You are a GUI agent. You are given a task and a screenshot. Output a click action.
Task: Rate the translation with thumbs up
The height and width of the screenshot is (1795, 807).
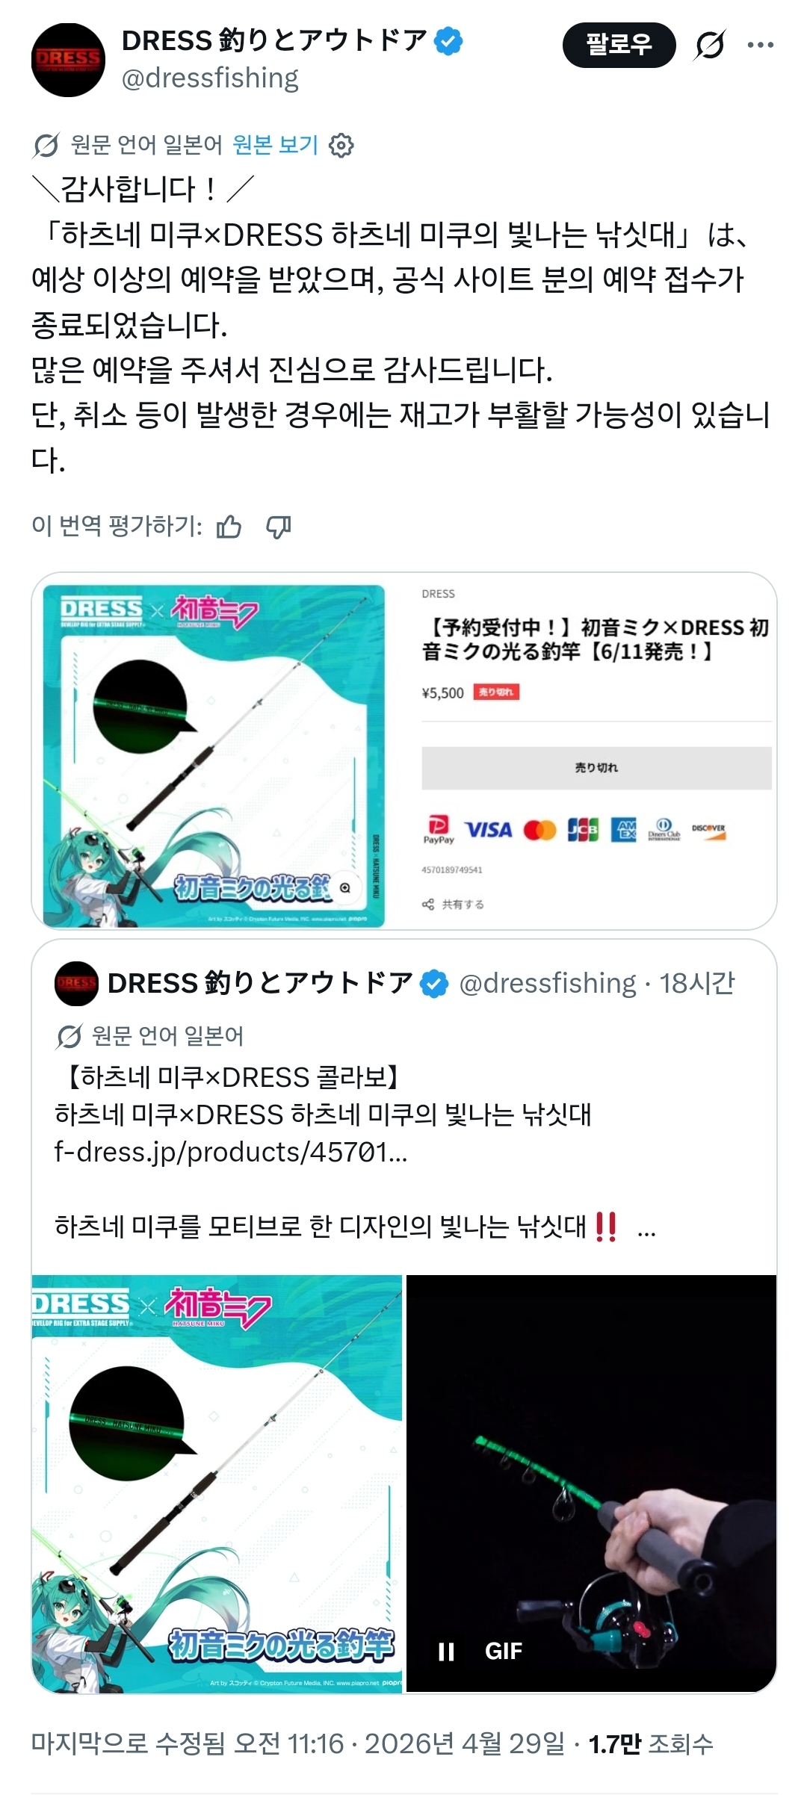[229, 527]
